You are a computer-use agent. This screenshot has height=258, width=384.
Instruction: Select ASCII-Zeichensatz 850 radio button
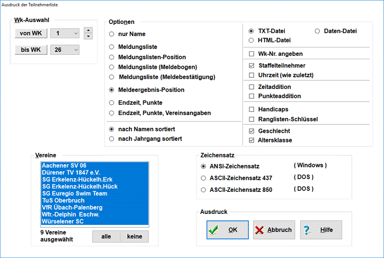[204, 189]
